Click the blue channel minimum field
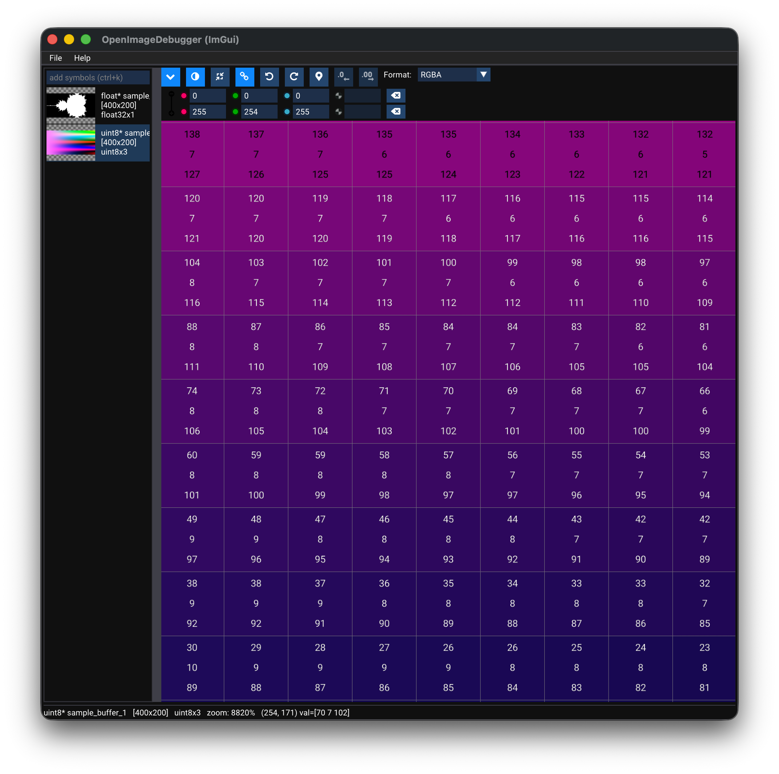This screenshot has height=774, width=779. pos(311,96)
